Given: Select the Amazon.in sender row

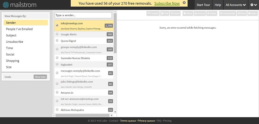Looking at the screenshot, I should [84, 93].
